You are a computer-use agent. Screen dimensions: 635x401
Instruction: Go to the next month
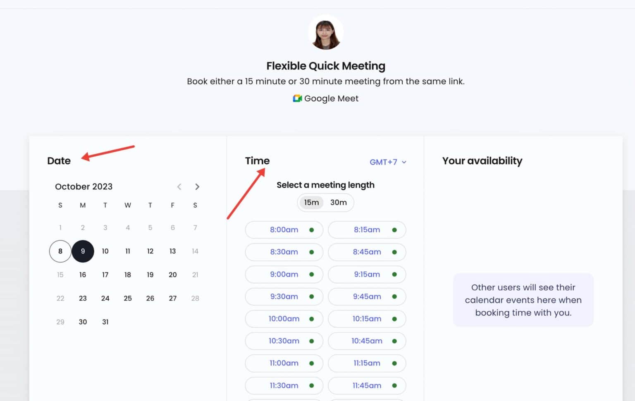click(x=197, y=187)
